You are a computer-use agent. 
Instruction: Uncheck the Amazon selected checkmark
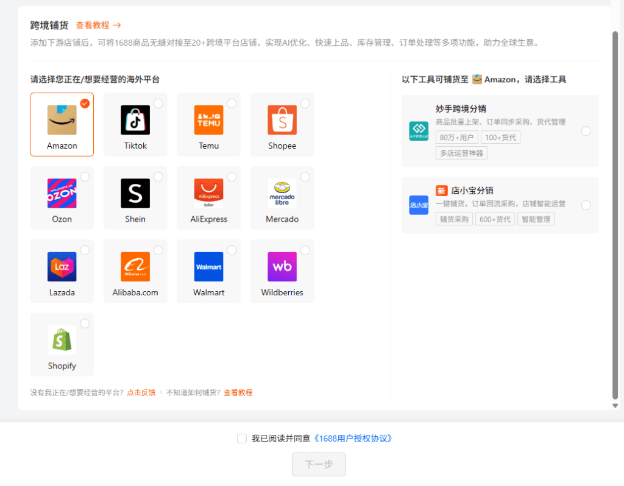85,104
